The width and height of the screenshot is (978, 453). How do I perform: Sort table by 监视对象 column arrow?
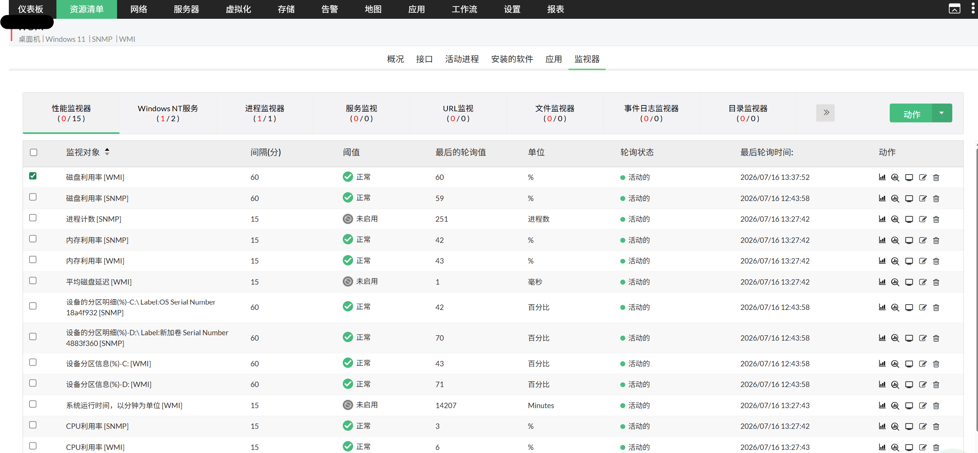coord(107,152)
